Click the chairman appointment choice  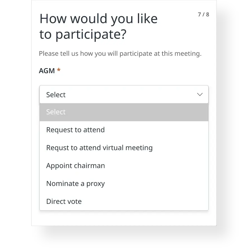pos(75,165)
